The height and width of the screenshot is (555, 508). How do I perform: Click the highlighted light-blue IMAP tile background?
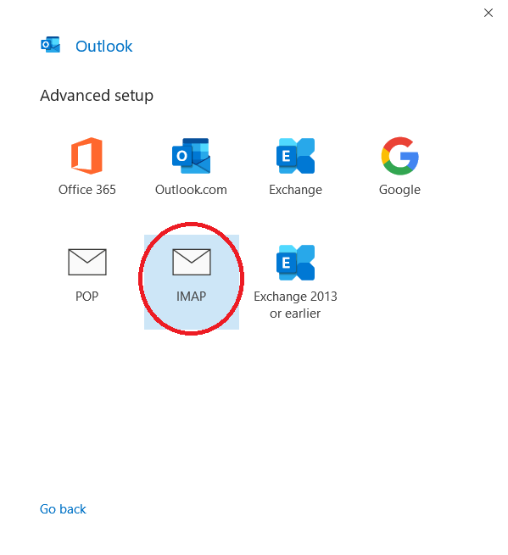[x=192, y=282]
